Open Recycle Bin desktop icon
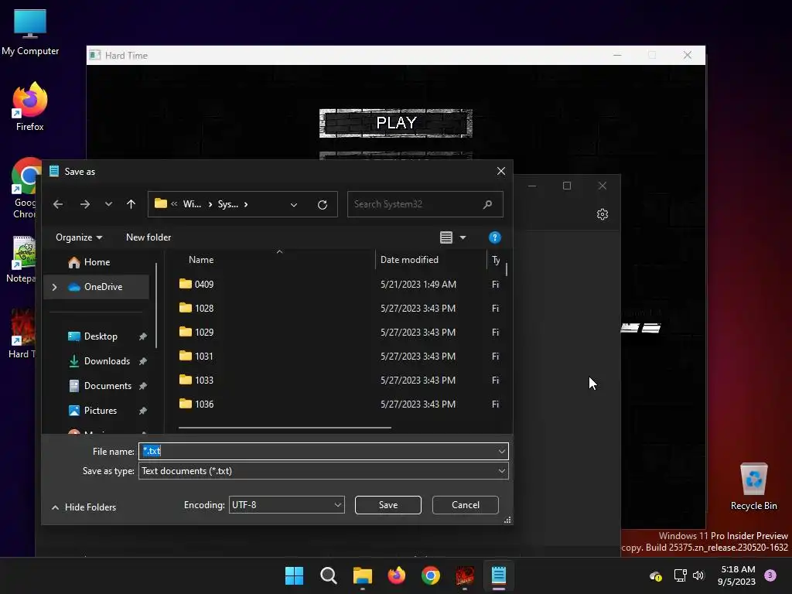This screenshot has height=594, width=792. point(753,486)
